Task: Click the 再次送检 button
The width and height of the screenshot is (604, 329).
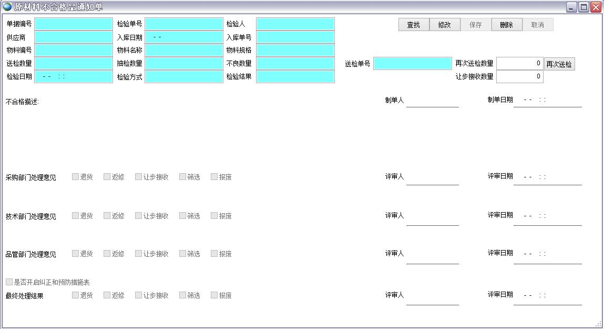Action: 559,64
